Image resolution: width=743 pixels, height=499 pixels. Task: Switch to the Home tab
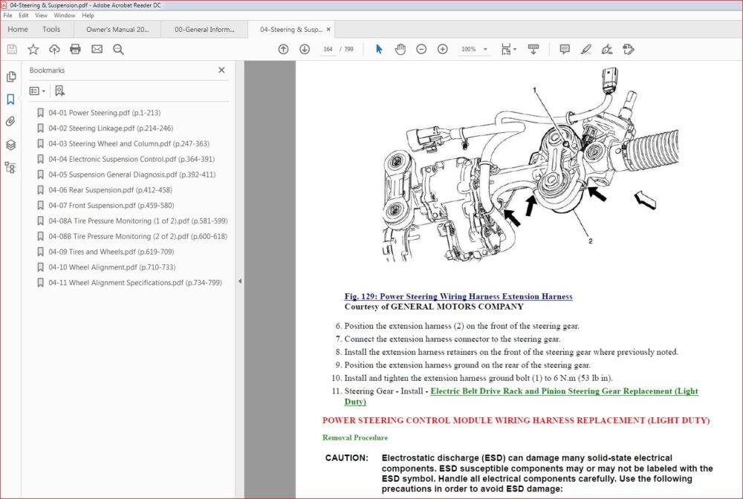pos(18,30)
